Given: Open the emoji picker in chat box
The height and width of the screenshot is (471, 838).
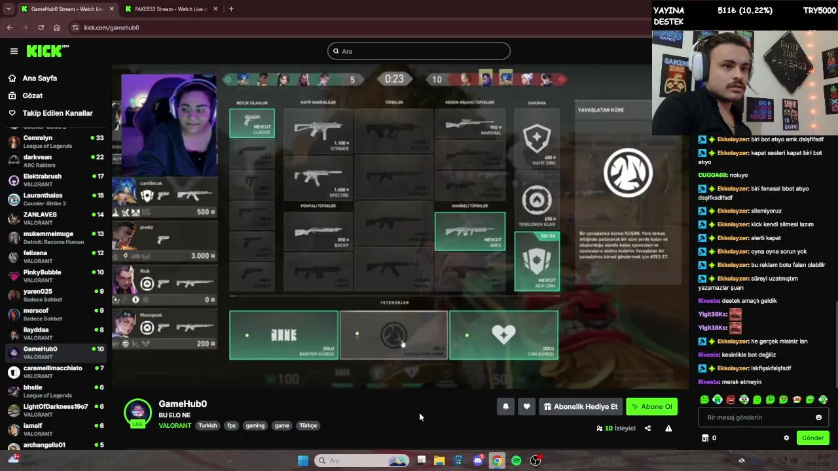Looking at the screenshot, I should 818,417.
